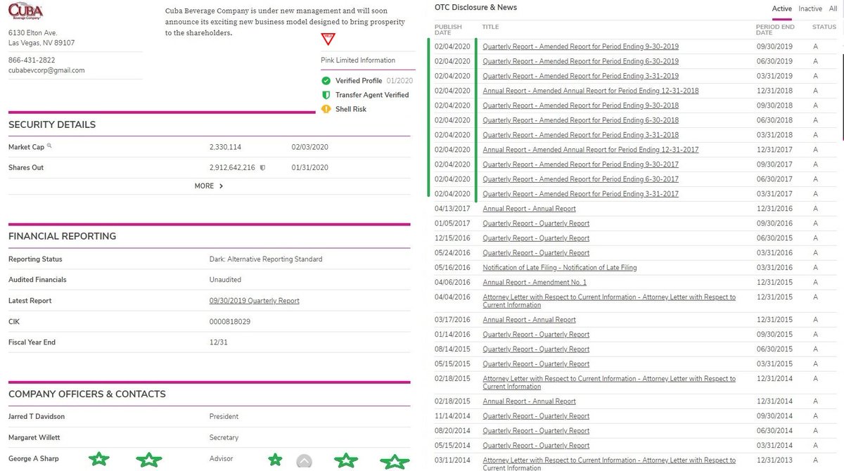Click officer name Margaret Willett
The image size is (844, 471).
pos(34,438)
